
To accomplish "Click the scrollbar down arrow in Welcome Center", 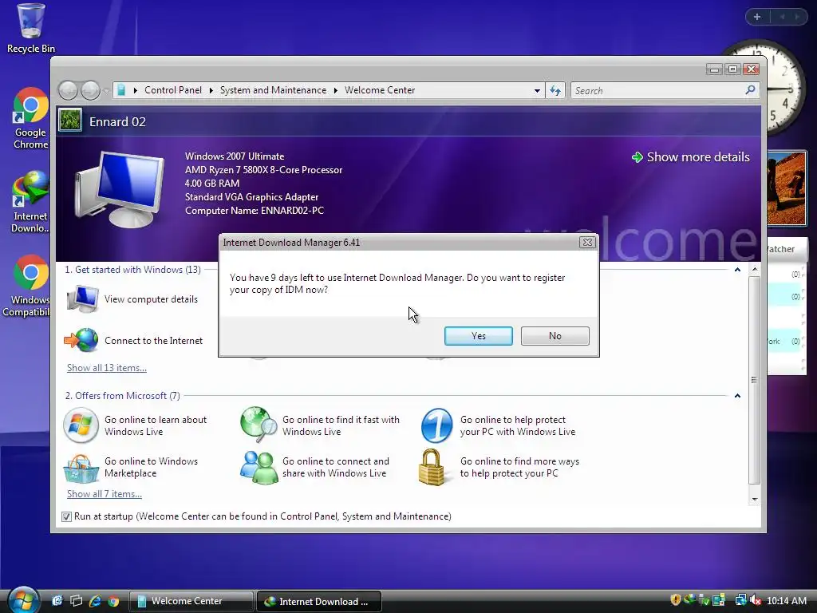I will pyautogui.click(x=754, y=500).
